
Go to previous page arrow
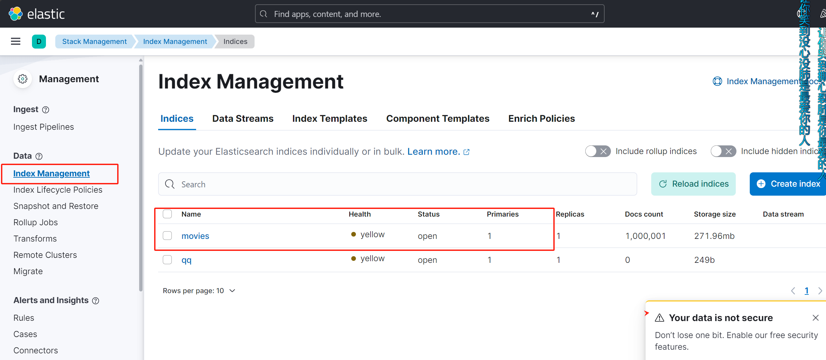pyautogui.click(x=793, y=291)
